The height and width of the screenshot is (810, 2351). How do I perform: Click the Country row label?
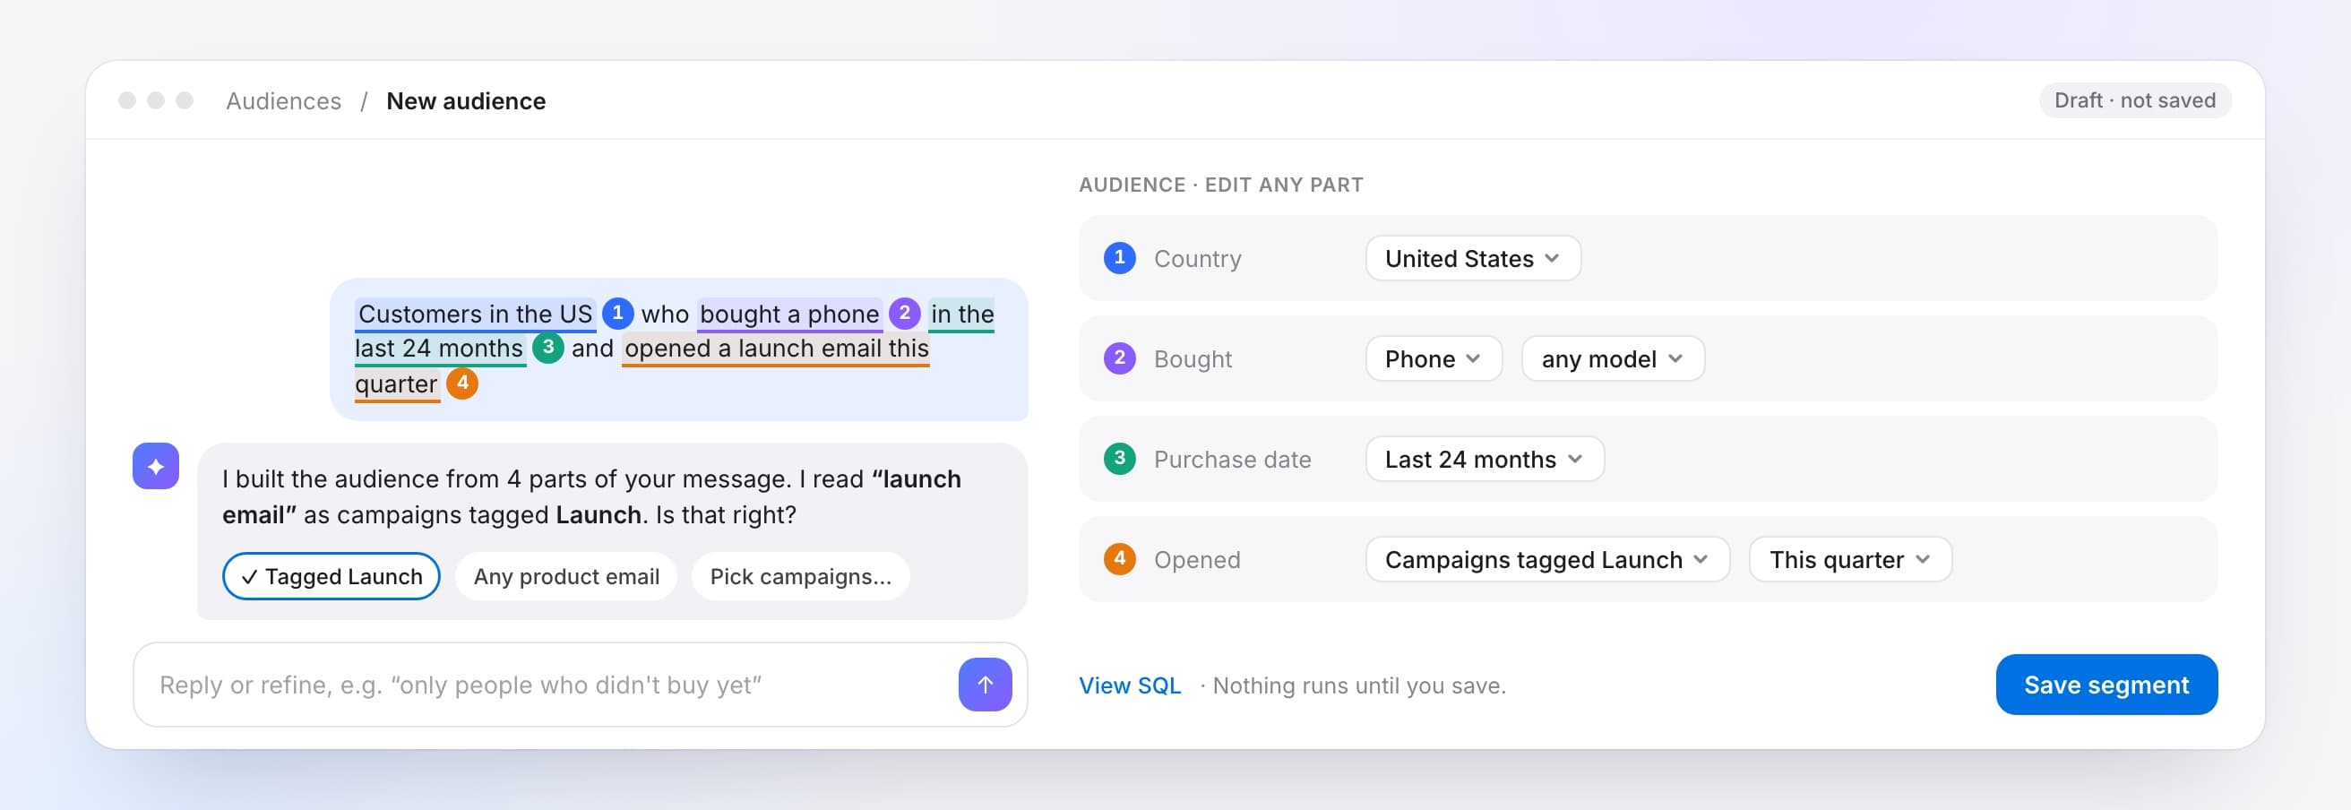(1197, 258)
